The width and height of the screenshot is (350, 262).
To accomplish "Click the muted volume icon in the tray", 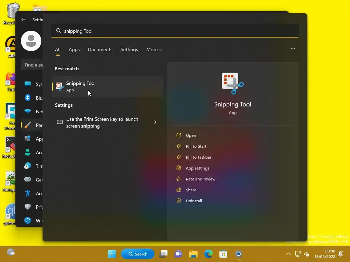I will [307, 254].
